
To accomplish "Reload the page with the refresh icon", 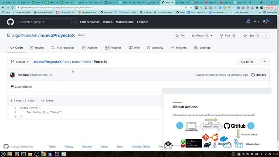I will tap(13, 8).
